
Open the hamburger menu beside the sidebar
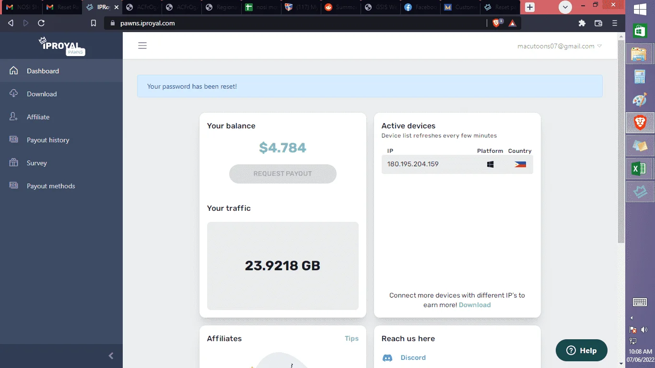click(x=142, y=46)
